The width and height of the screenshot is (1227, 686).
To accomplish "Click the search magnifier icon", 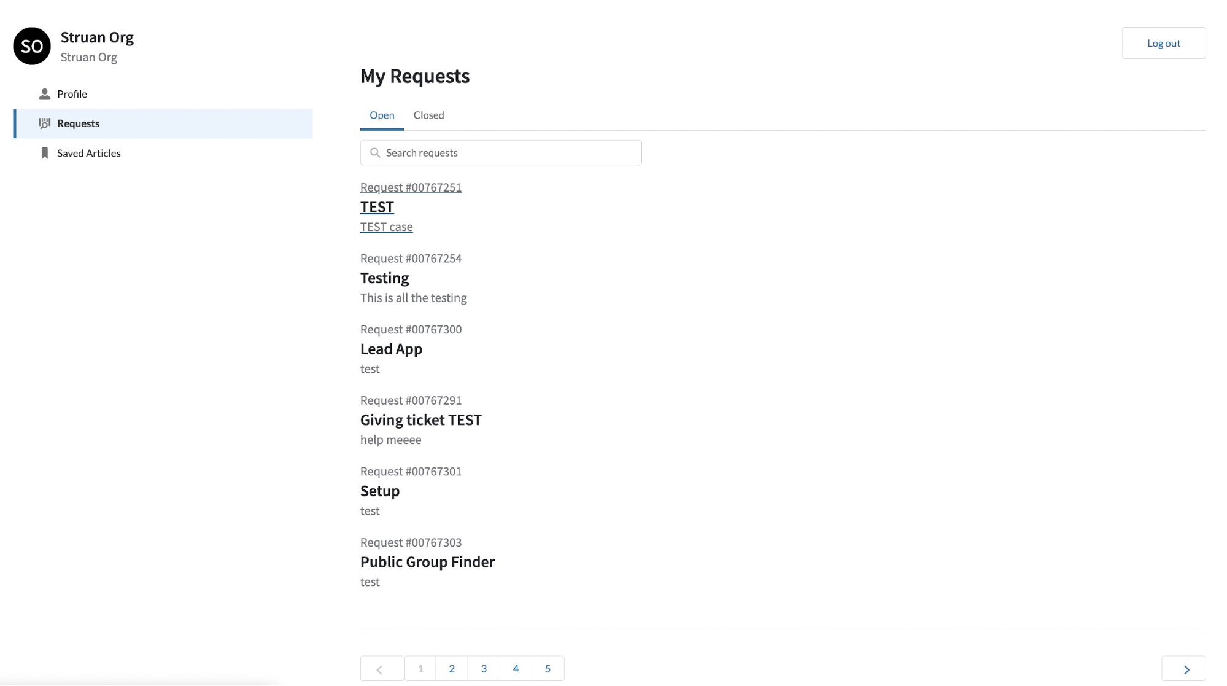I will [375, 152].
